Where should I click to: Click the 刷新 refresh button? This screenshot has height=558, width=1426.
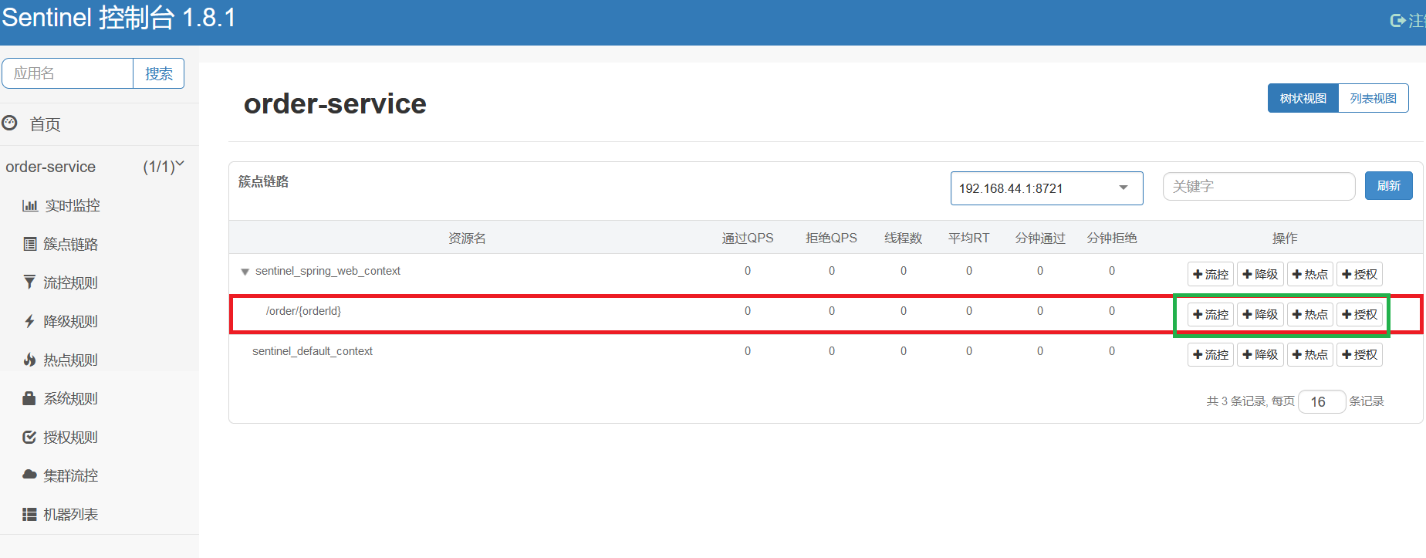point(1389,186)
